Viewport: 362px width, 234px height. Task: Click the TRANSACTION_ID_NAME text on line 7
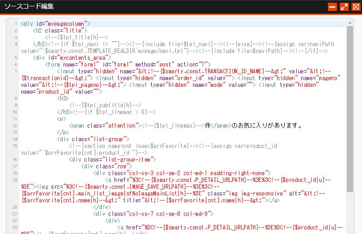point(233,72)
